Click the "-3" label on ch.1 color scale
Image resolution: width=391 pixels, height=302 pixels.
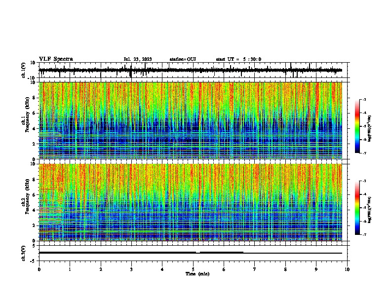click(x=364, y=99)
